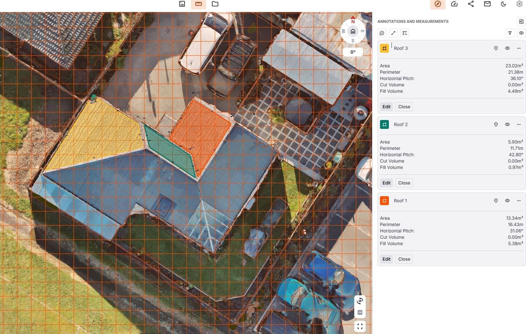Toggle visibility of all annotations

pos(521,33)
